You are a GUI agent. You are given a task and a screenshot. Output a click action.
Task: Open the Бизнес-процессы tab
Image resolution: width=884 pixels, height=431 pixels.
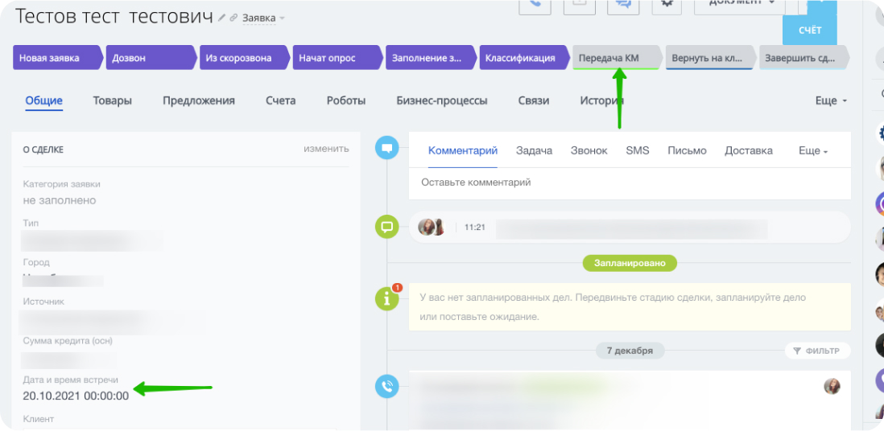click(441, 101)
